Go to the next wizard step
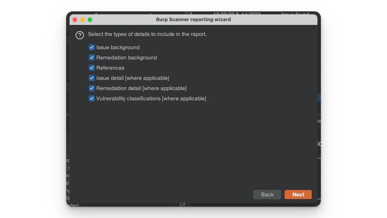Viewport: 387px width, 218px height. click(298, 195)
